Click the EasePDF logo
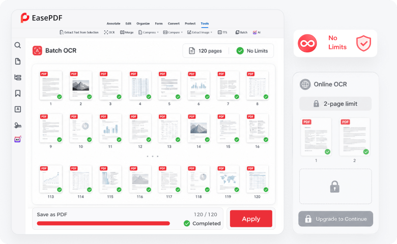Screen dimensions: 397x244 point(42,18)
